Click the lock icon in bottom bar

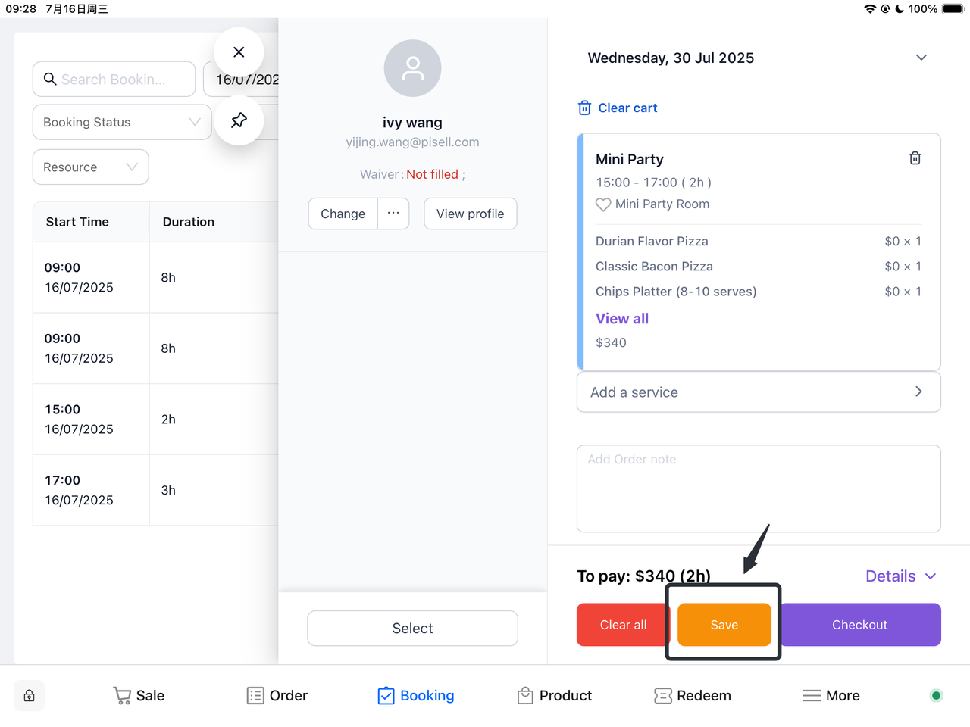point(30,695)
